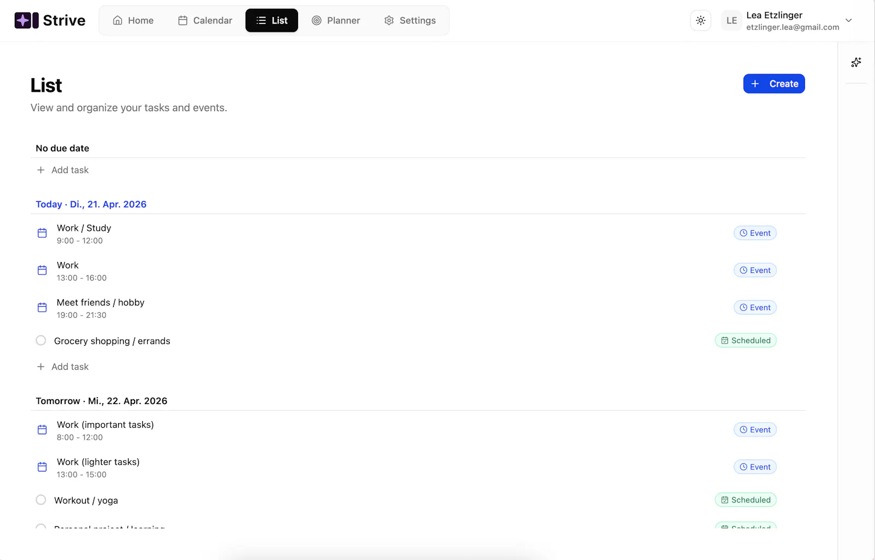Mark Workout / yoga as complete
The width and height of the screenshot is (875, 560).
pos(41,500)
